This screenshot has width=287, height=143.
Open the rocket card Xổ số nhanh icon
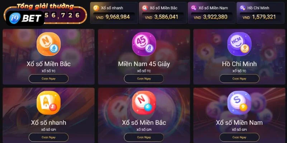click(48, 103)
